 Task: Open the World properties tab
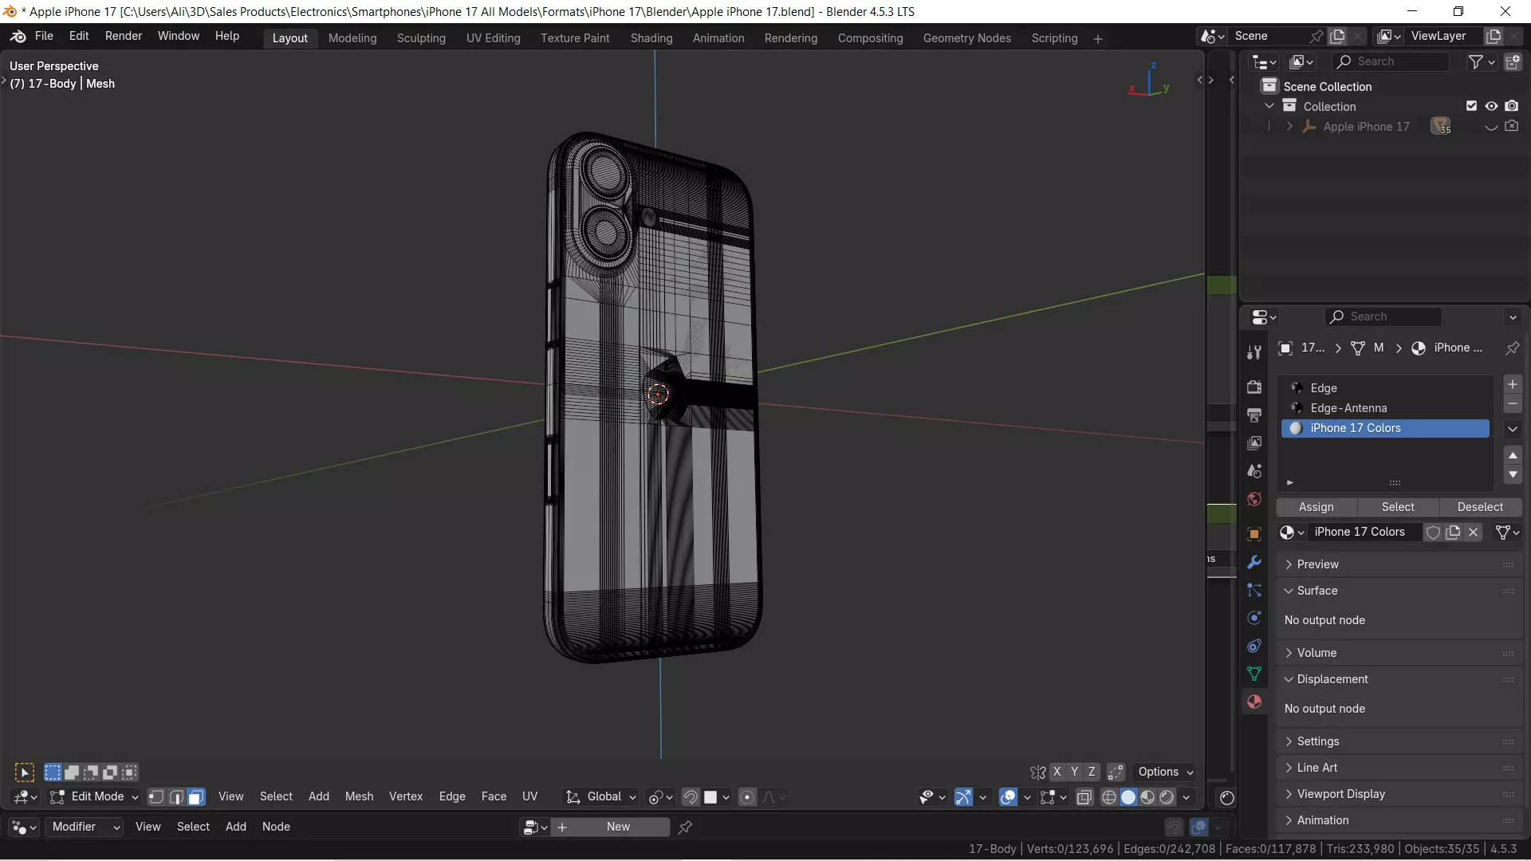click(x=1254, y=499)
